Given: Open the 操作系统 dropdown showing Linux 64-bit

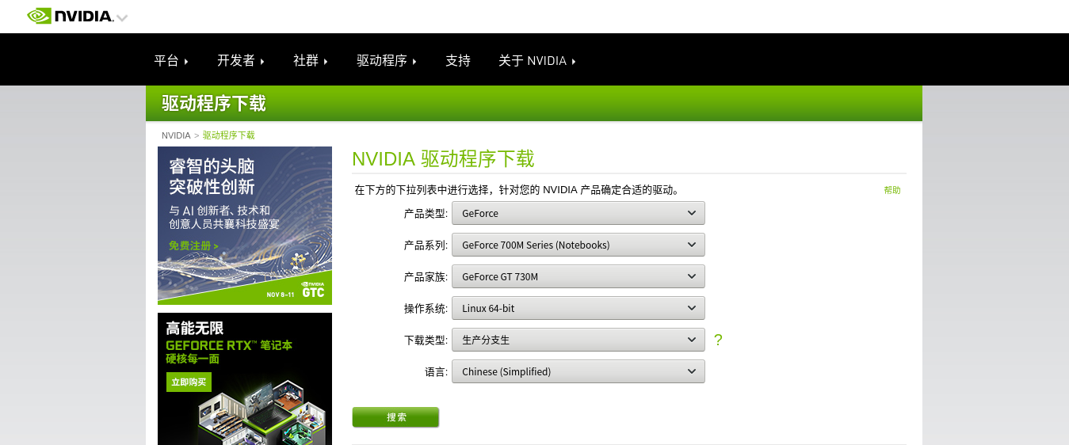Looking at the screenshot, I should pyautogui.click(x=578, y=308).
